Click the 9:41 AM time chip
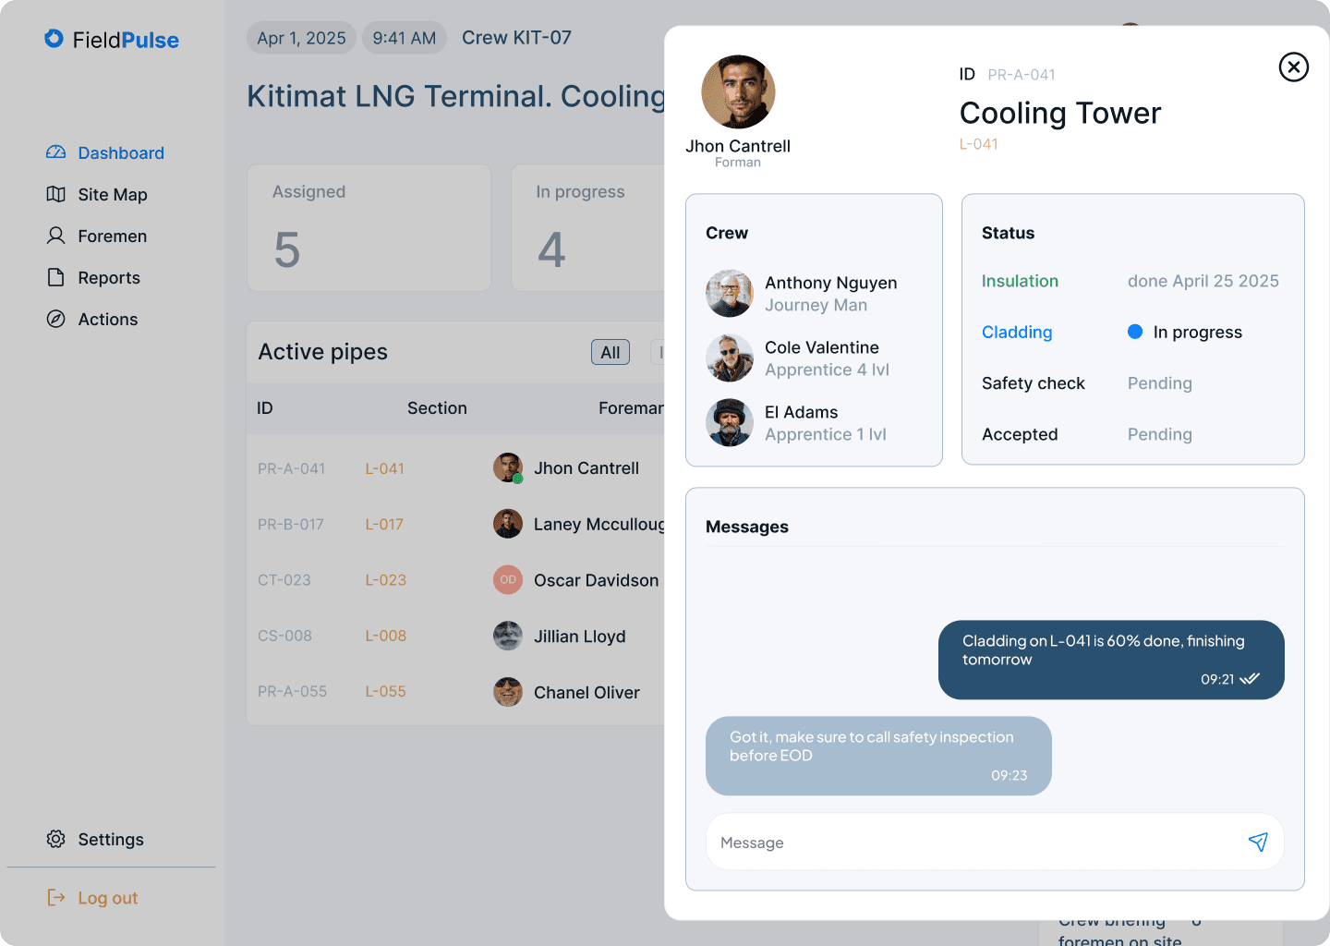 pyautogui.click(x=405, y=38)
